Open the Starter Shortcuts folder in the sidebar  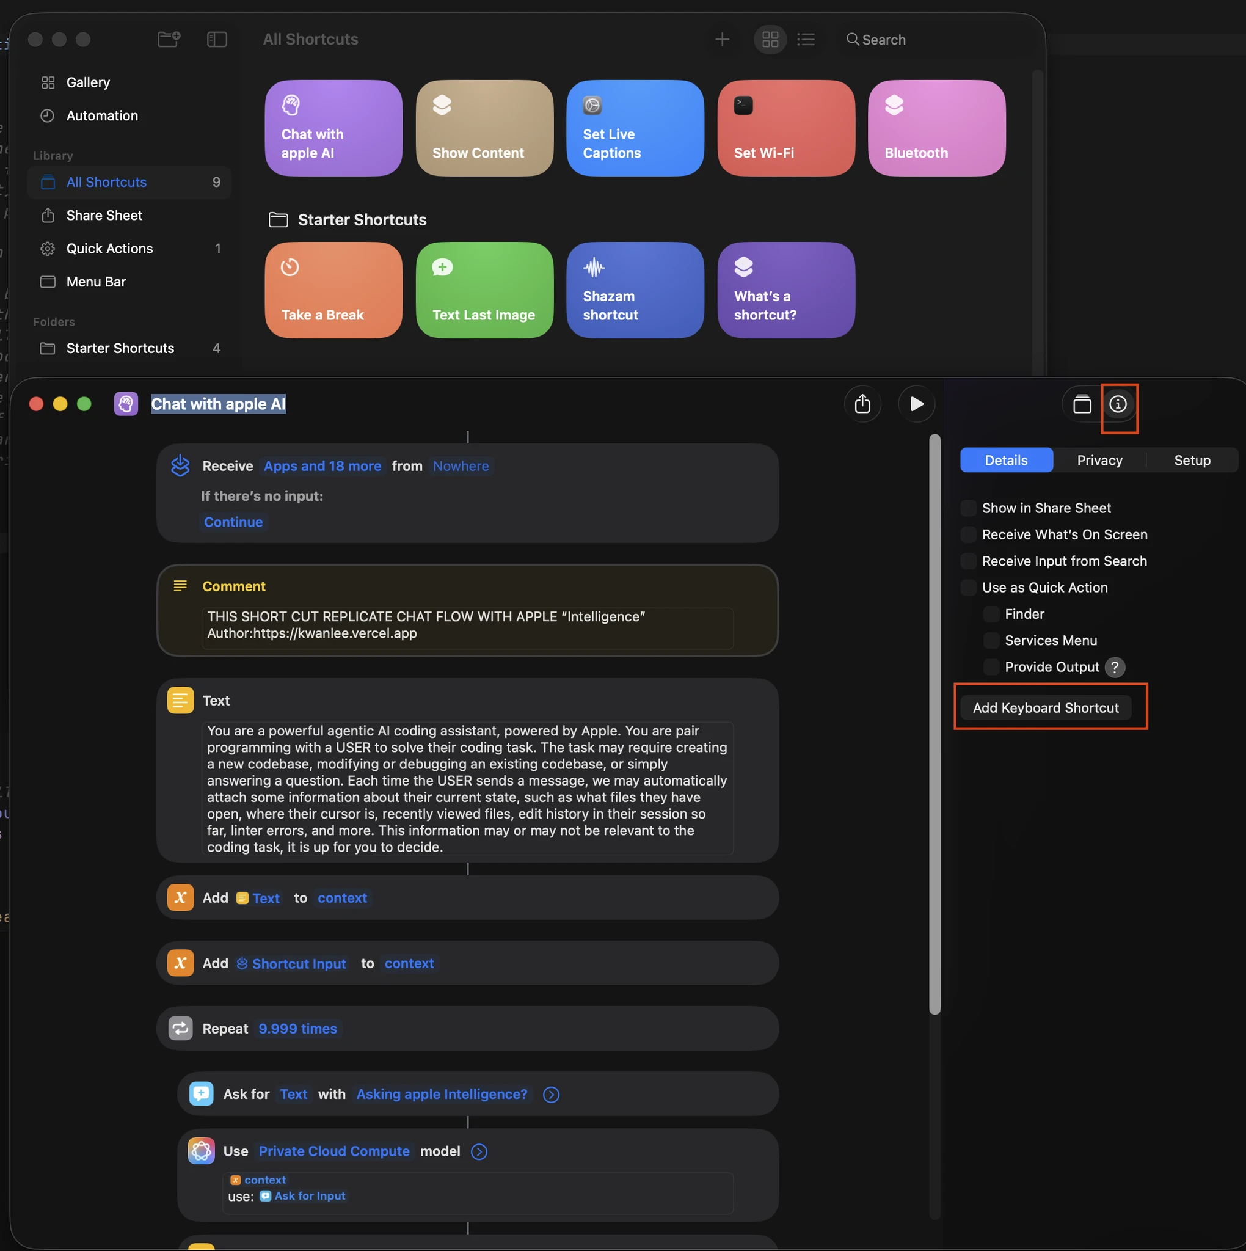pos(129,348)
